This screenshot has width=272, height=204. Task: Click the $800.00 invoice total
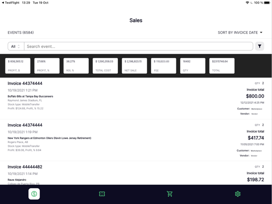pyautogui.click(x=255, y=96)
